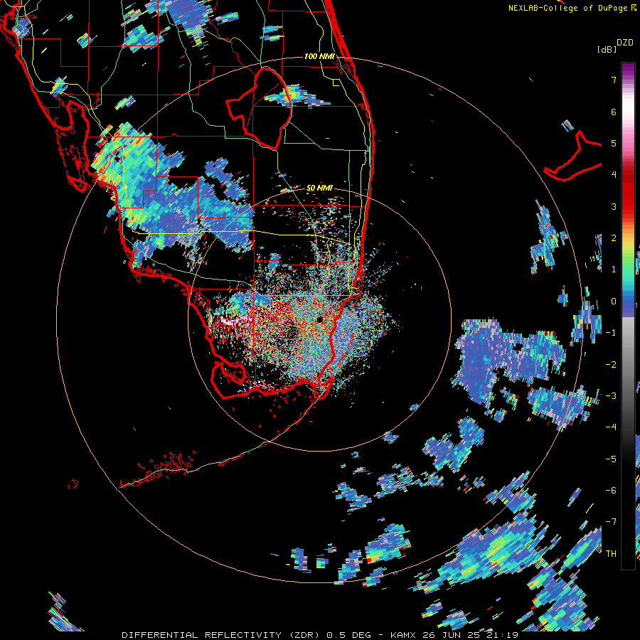
Task: Click the black radar site dot
Action: (319, 320)
